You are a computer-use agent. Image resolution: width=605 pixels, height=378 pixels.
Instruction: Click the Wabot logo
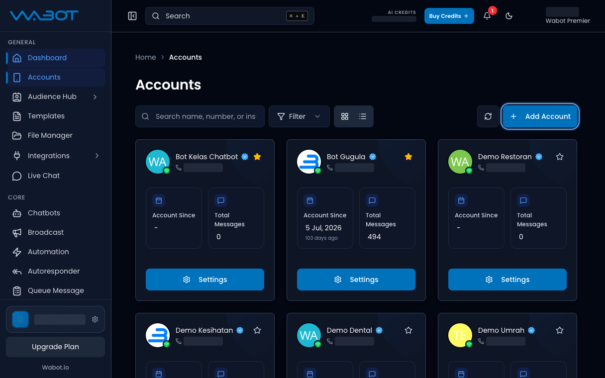[44, 15]
